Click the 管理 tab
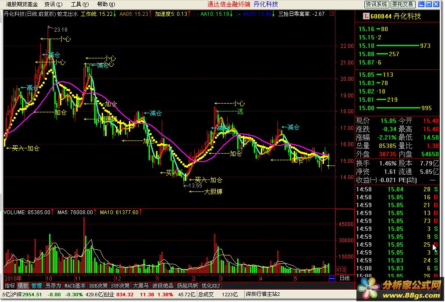 tap(37, 286)
